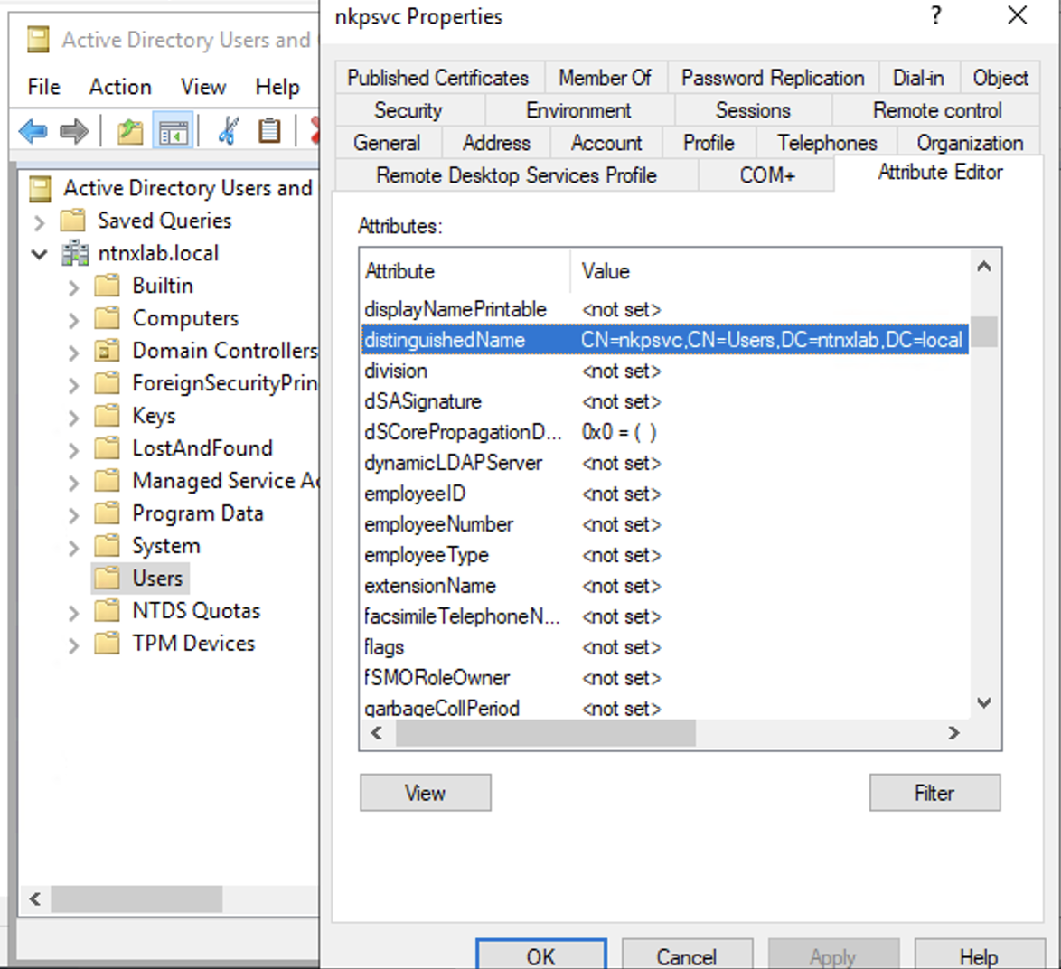Screen dimensions: 1061x969
Task: Collapse the ntnxlab.local domain tree
Action: click(40, 254)
